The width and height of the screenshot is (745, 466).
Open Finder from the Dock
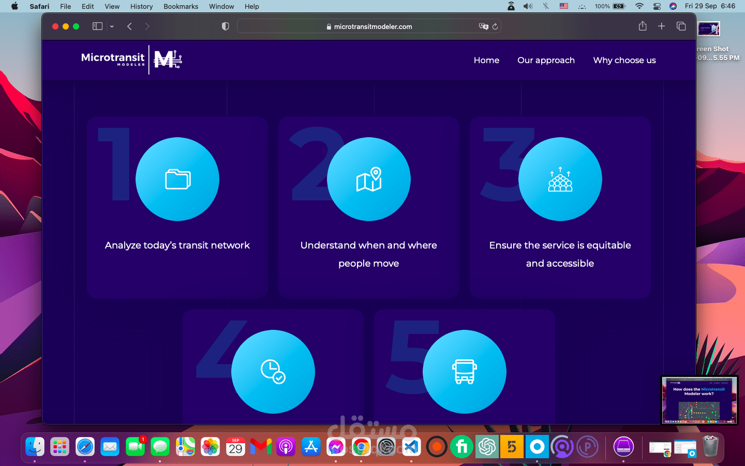click(35, 446)
